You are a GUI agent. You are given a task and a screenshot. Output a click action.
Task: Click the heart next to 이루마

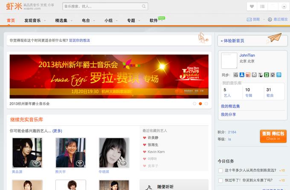click(145, 159)
